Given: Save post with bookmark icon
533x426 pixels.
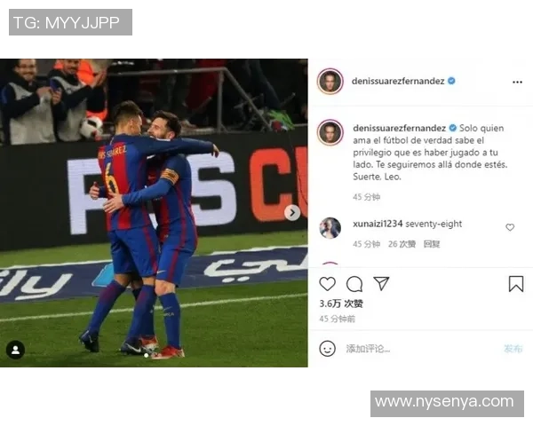Looking at the screenshot, I should [x=515, y=284].
